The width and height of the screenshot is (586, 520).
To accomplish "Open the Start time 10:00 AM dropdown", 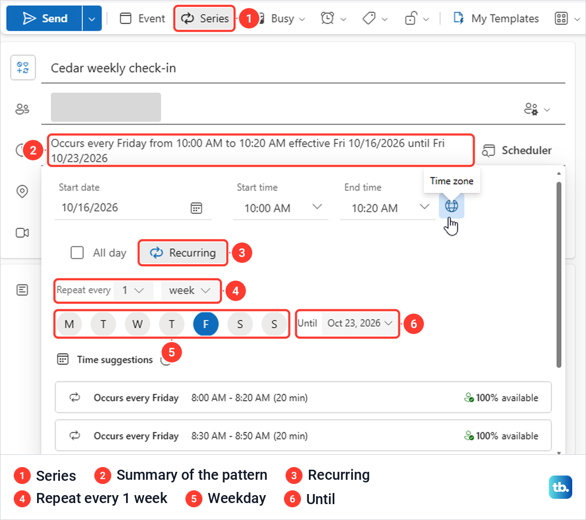I will [x=280, y=208].
